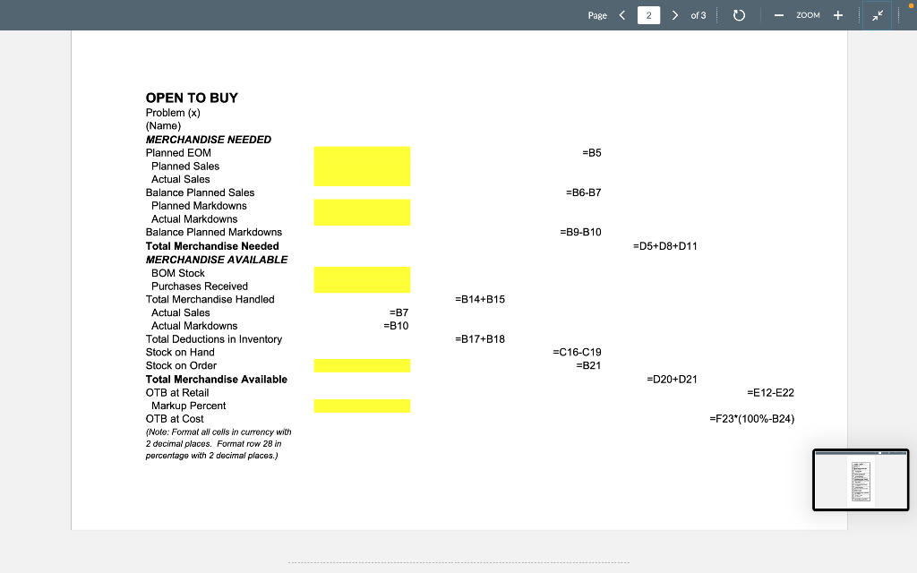This screenshot has width=917, height=573.
Task: Select the =B6-B7 formula
Action: (x=584, y=192)
